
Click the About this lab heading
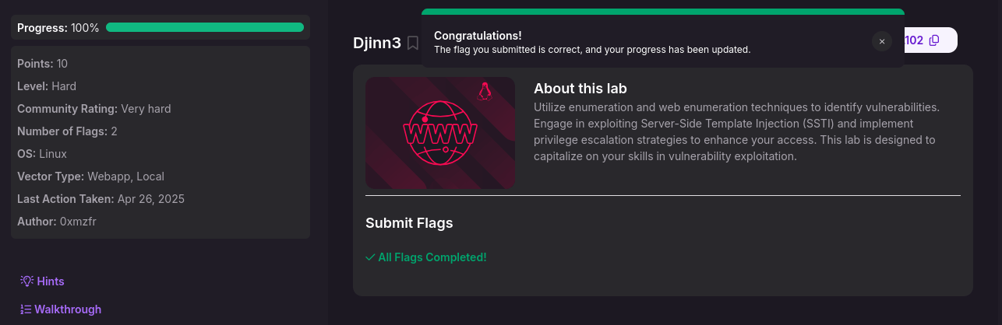[x=580, y=89]
